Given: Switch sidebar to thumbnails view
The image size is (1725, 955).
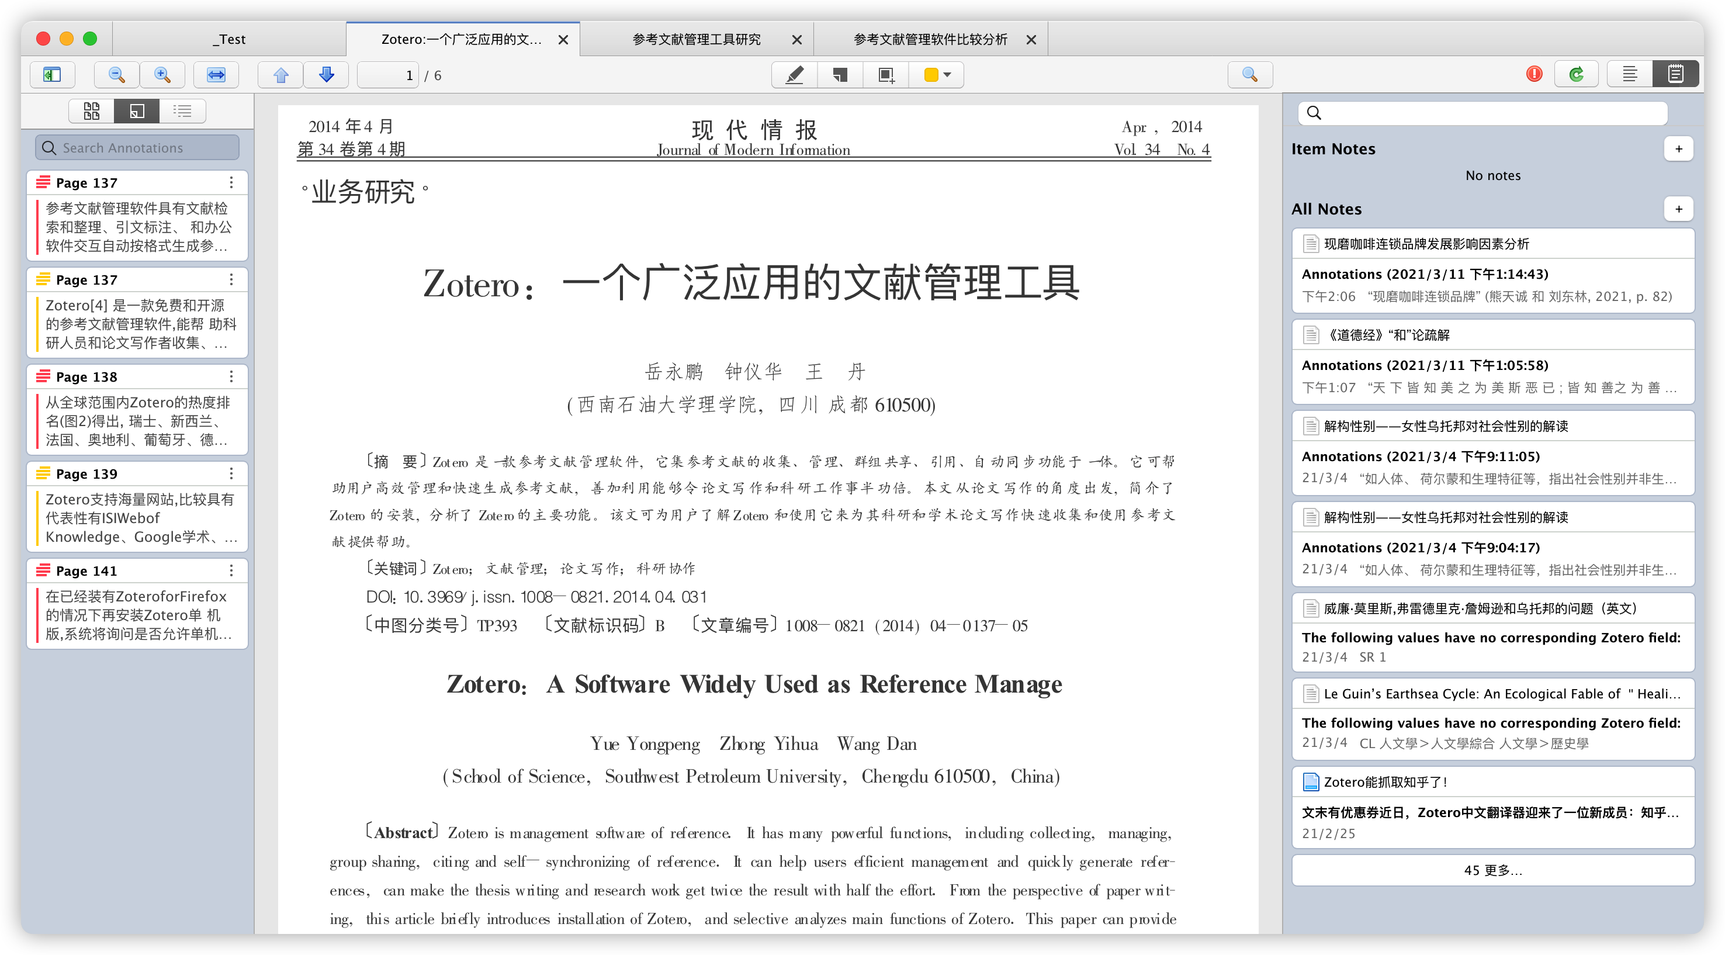Looking at the screenshot, I should (92, 110).
